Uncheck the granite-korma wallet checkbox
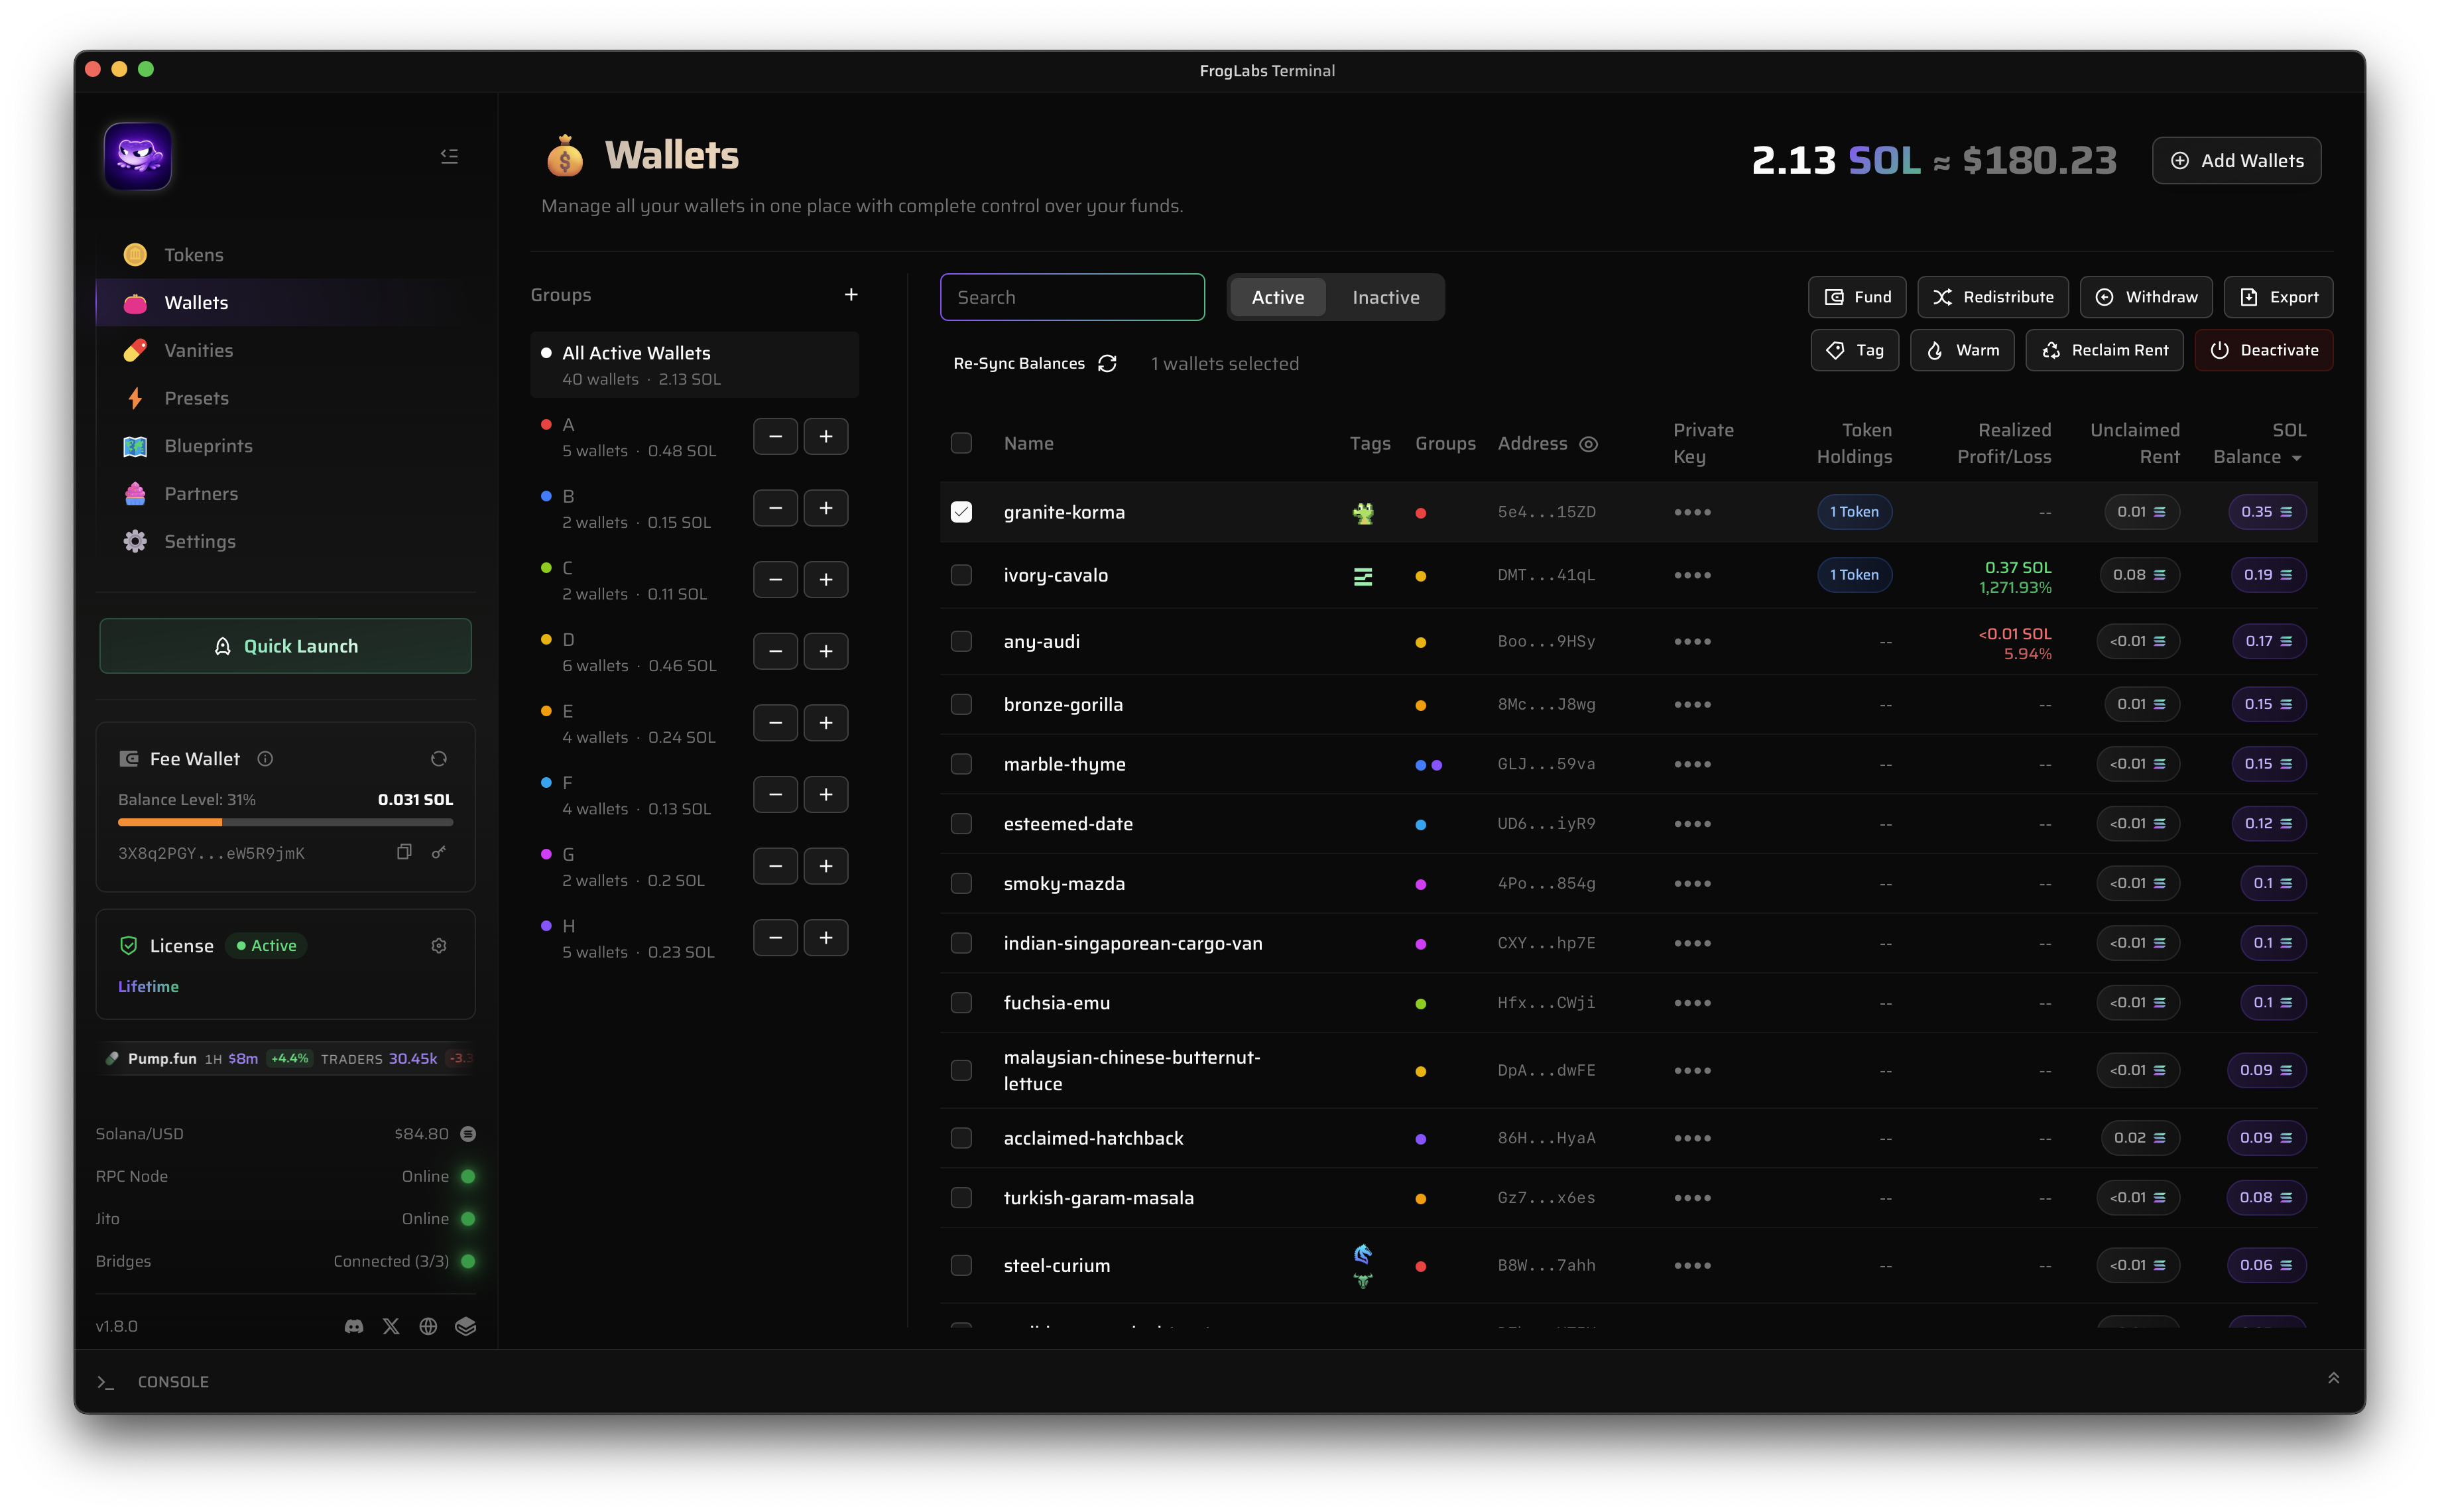This screenshot has height=1512, width=2440. coord(961,512)
